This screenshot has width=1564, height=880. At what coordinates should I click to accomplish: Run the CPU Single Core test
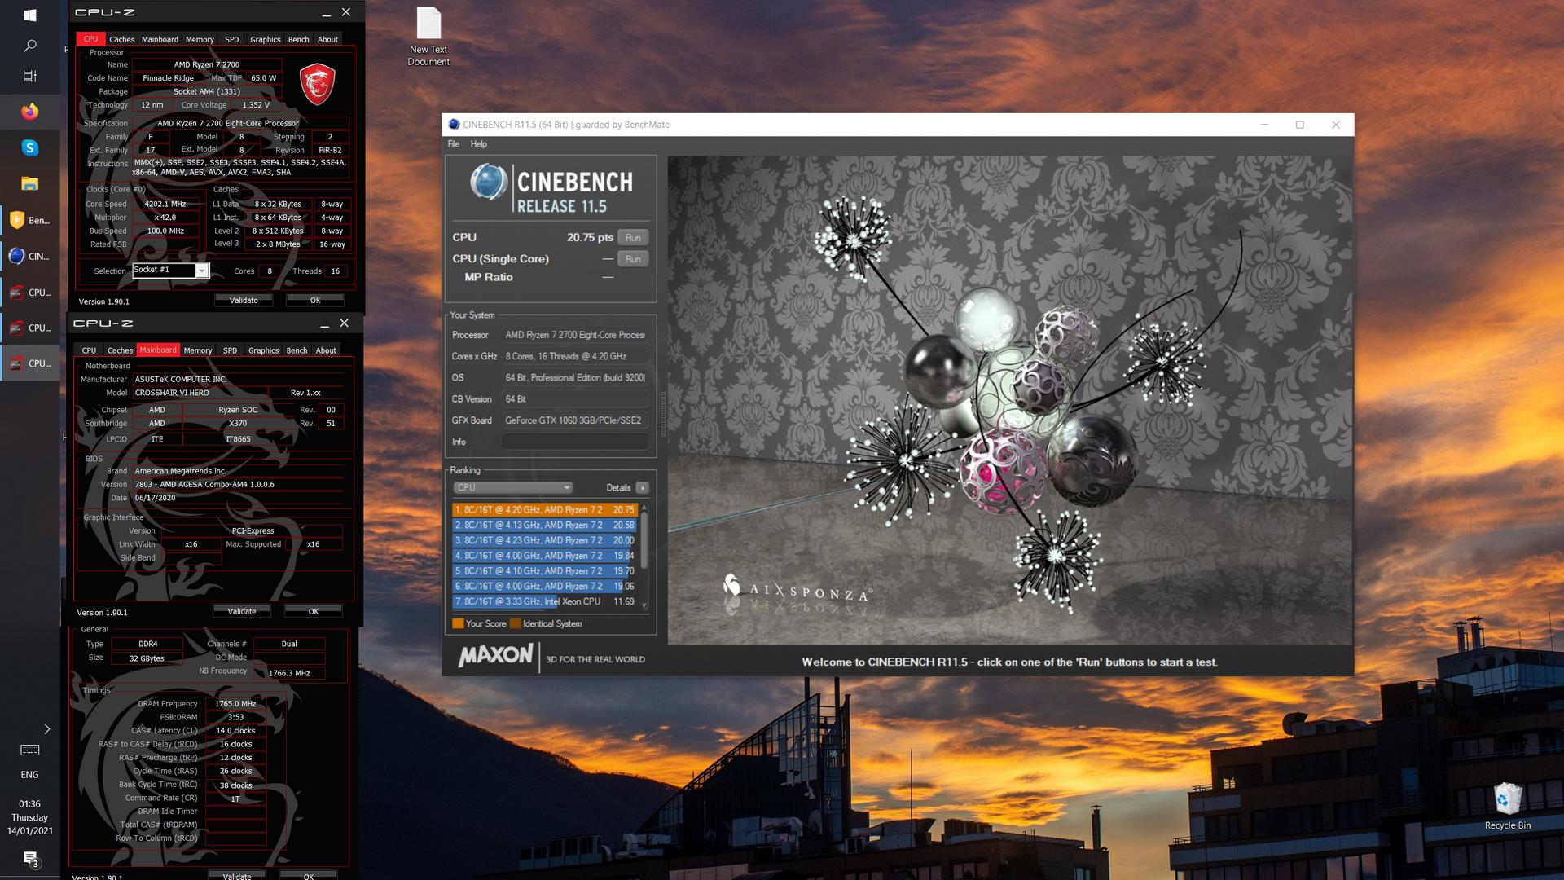[633, 259]
